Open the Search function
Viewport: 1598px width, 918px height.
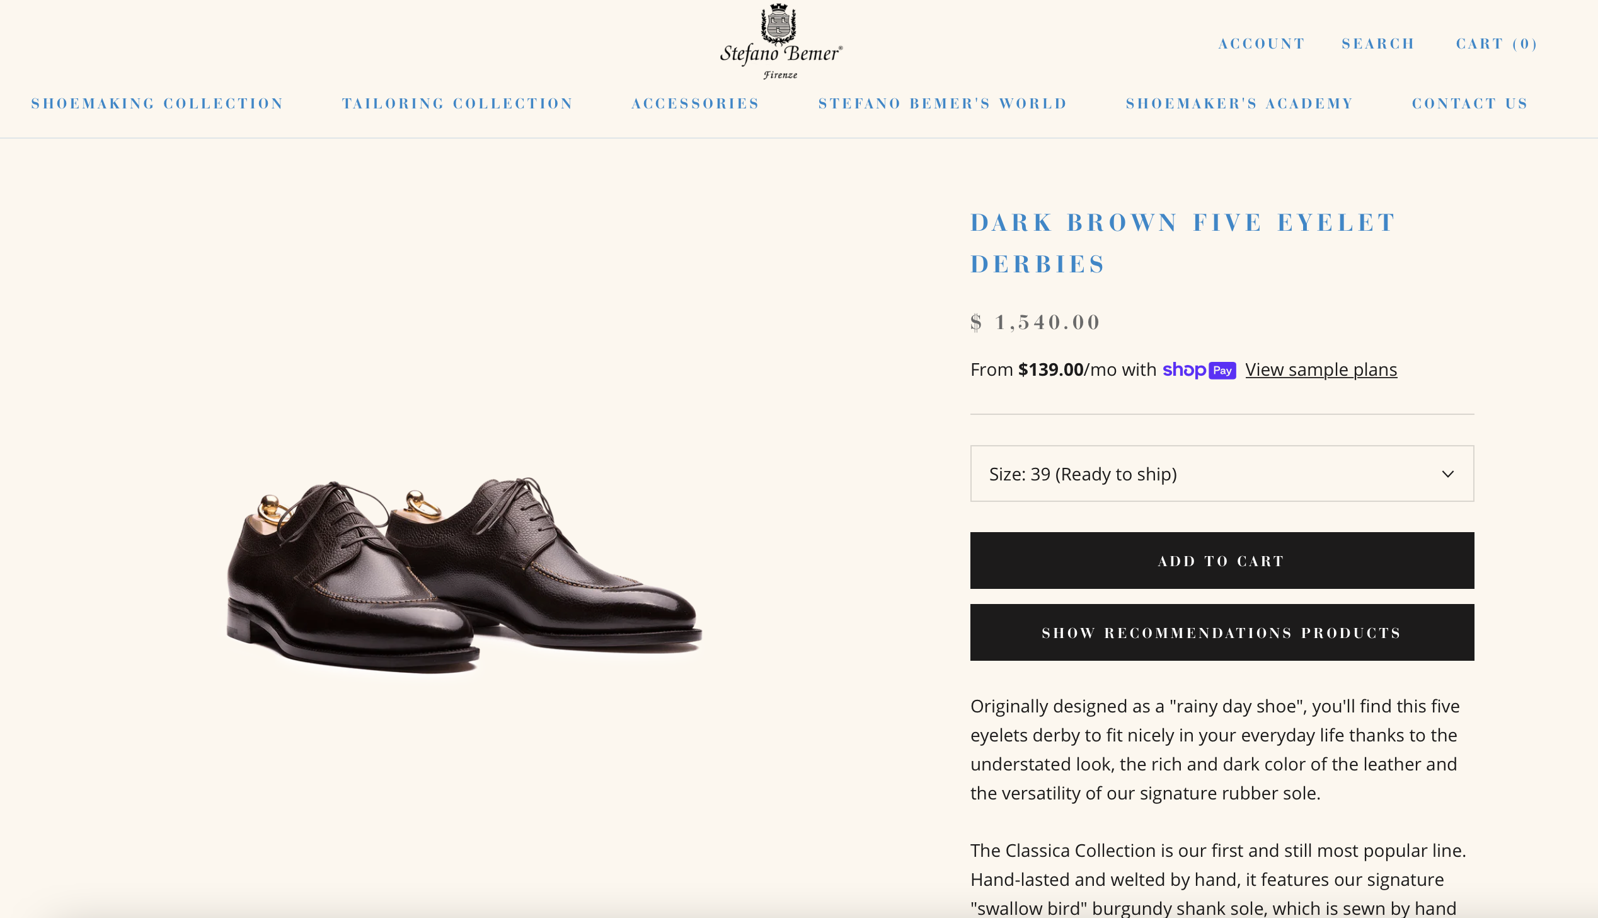coord(1377,43)
